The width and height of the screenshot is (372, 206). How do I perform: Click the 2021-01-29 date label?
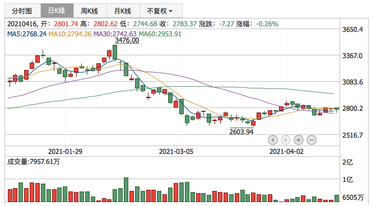pos(65,152)
